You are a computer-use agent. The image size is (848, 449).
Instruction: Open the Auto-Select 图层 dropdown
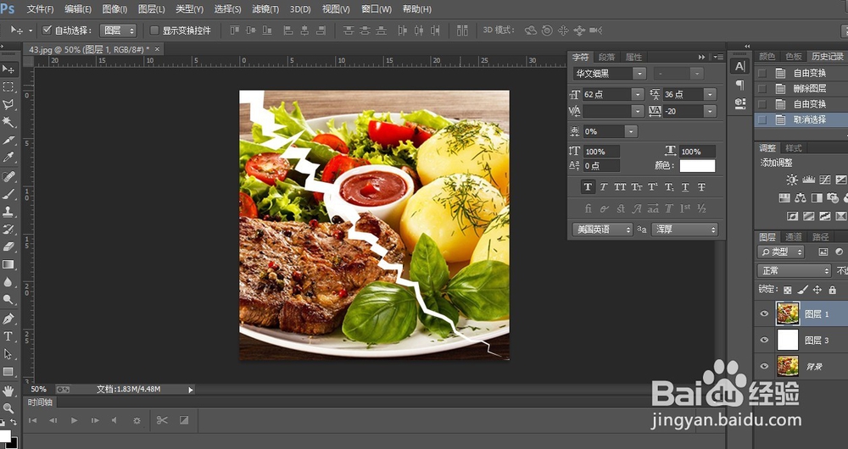point(118,30)
